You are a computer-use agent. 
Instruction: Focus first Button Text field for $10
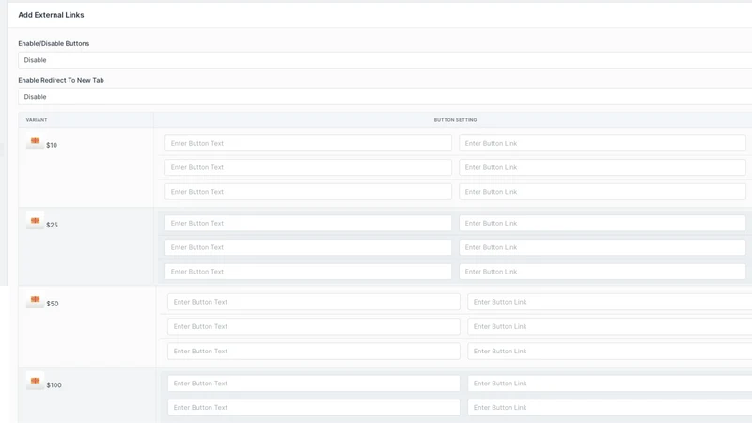click(308, 143)
